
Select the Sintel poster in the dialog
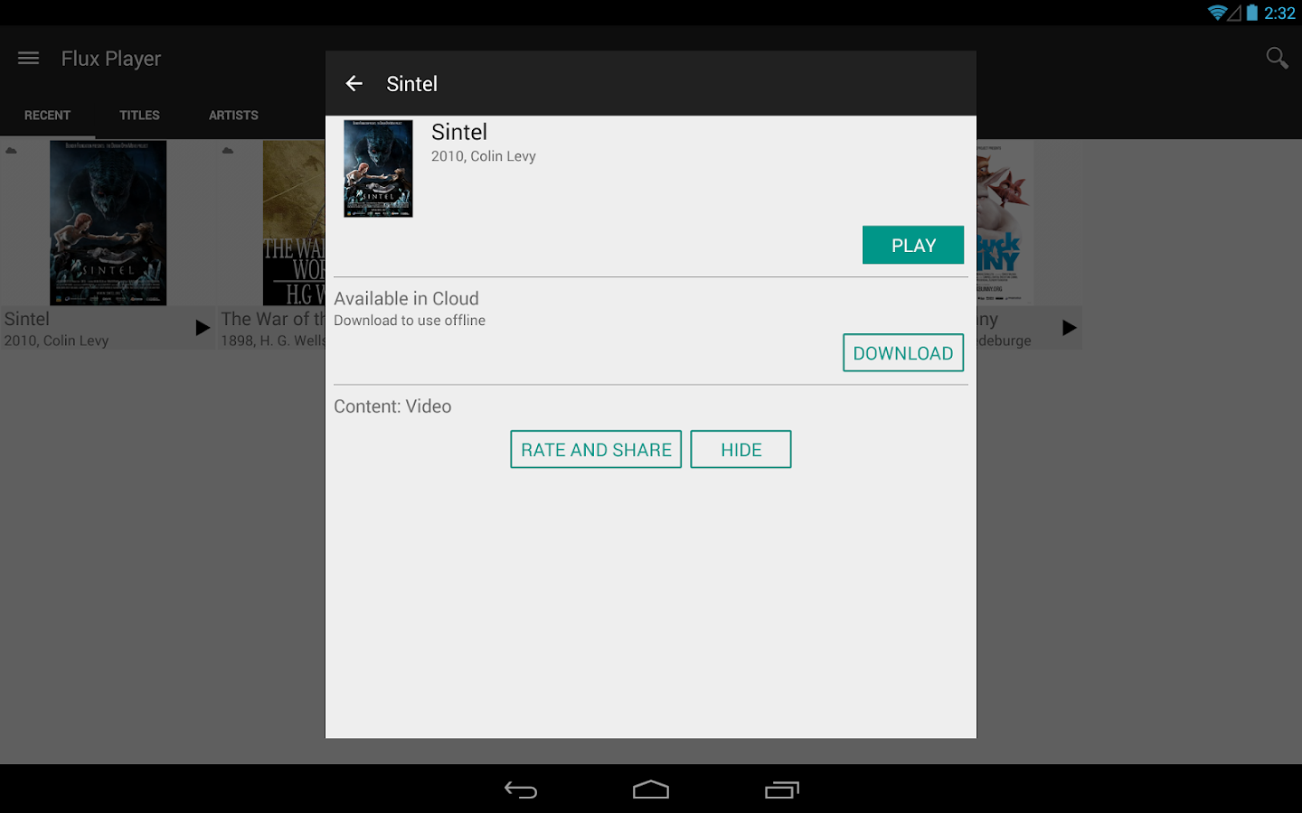(378, 169)
